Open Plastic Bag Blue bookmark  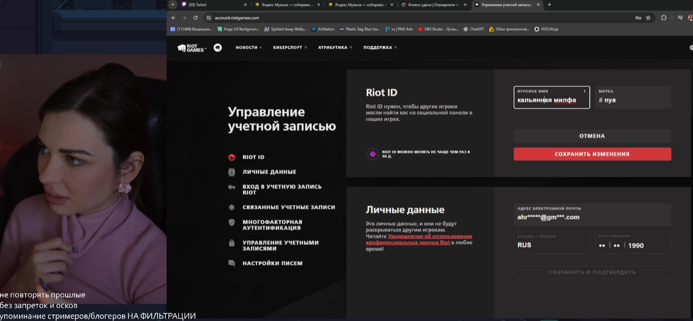[x=360, y=29]
